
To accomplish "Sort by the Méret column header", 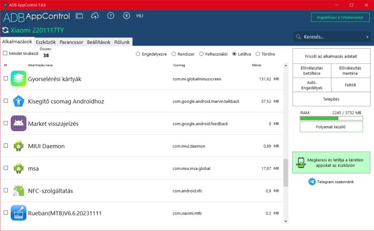I will coord(257,65).
